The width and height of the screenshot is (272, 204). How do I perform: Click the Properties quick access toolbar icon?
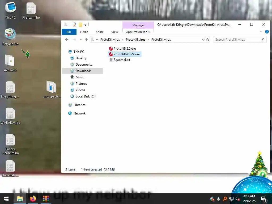pos(75,25)
